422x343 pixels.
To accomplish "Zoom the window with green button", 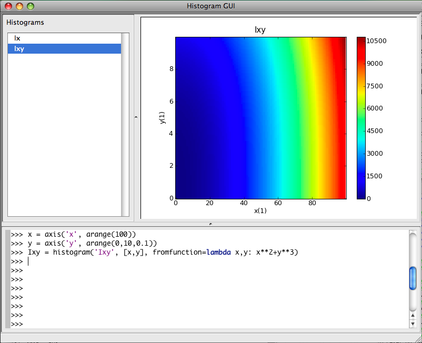I will pos(31,6).
